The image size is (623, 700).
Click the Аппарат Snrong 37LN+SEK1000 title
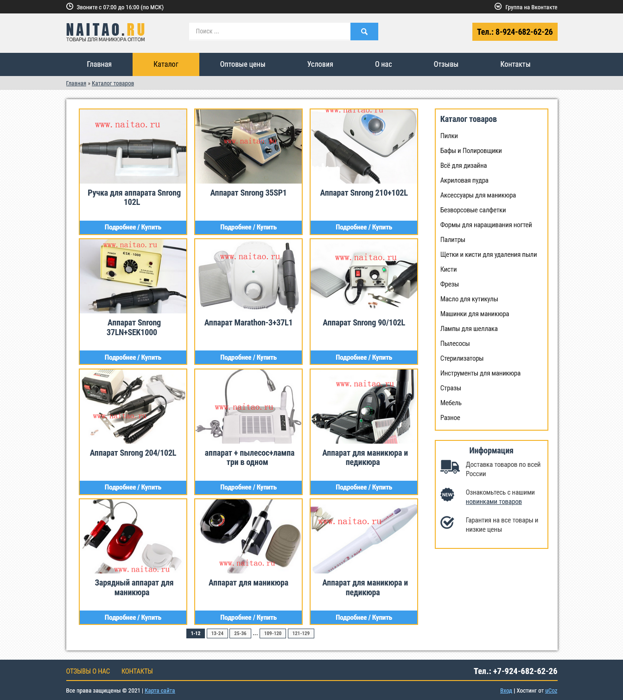pyautogui.click(x=133, y=327)
